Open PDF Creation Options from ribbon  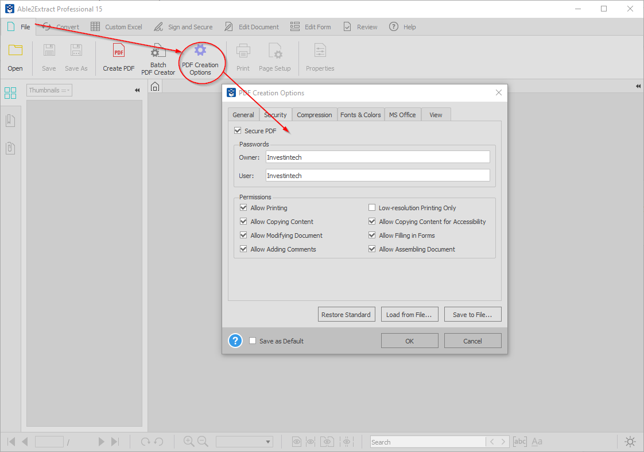click(200, 60)
